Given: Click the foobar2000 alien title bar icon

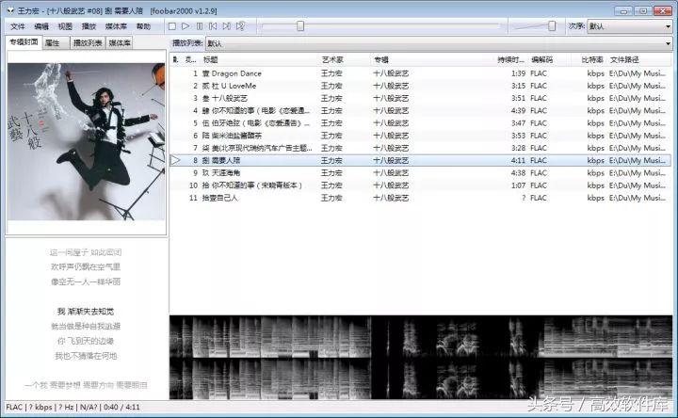Looking at the screenshot, I should click(x=10, y=10).
